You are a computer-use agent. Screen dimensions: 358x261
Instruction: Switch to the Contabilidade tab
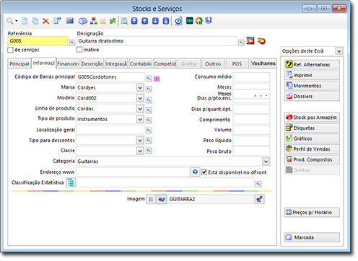click(141, 63)
